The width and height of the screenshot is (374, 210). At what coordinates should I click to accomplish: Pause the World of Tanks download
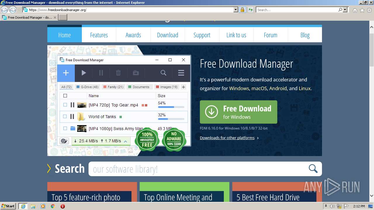[72, 116]
